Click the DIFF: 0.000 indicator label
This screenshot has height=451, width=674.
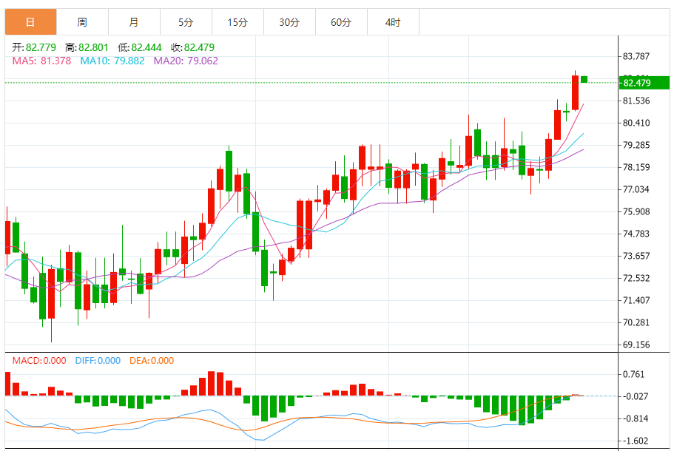pos(98,360)
